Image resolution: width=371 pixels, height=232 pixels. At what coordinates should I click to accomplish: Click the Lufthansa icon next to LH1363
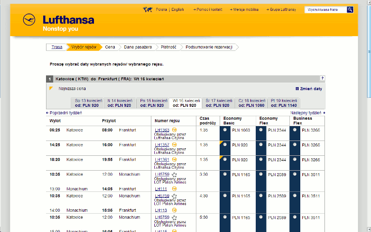(175, 130)
